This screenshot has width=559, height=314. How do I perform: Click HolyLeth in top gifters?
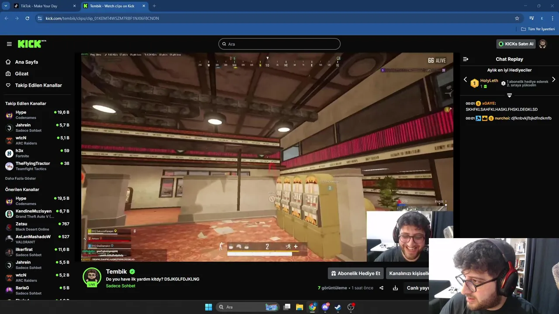(489, 81)
